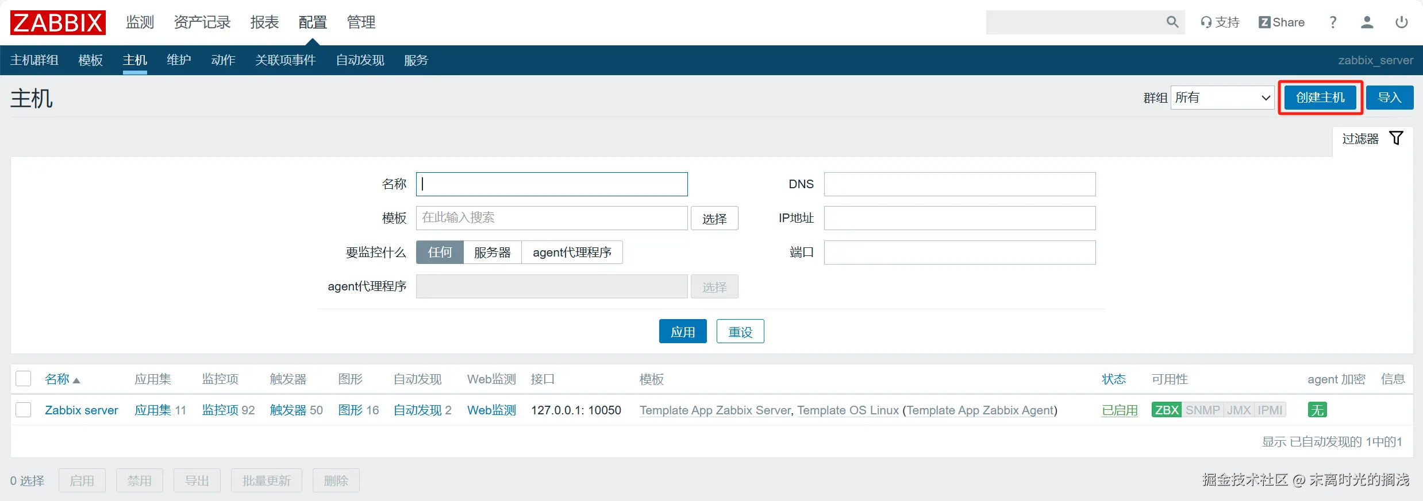1423x501 pixels.
Task: Open Web监测 link in host row
Action: [491, 410]
